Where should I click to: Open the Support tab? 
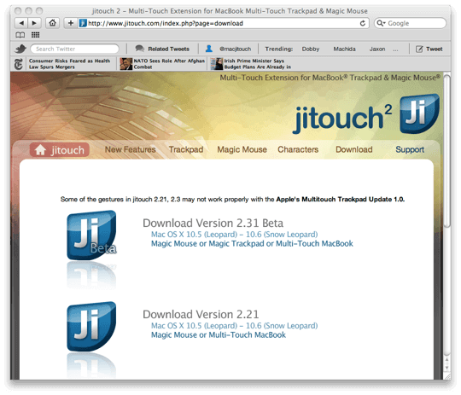point(410,149)
